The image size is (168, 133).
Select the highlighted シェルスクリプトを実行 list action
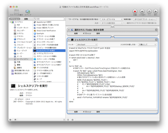(x=49, y=51)
